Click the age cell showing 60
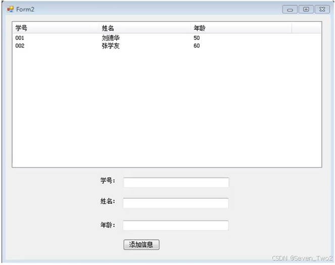This screenshot has height=265, width=335. 197,46
